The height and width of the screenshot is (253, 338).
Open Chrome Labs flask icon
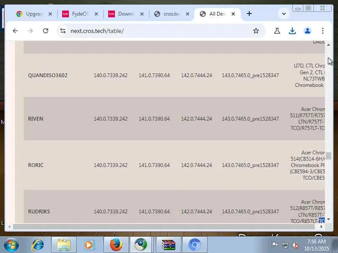(x=277, y=31)
